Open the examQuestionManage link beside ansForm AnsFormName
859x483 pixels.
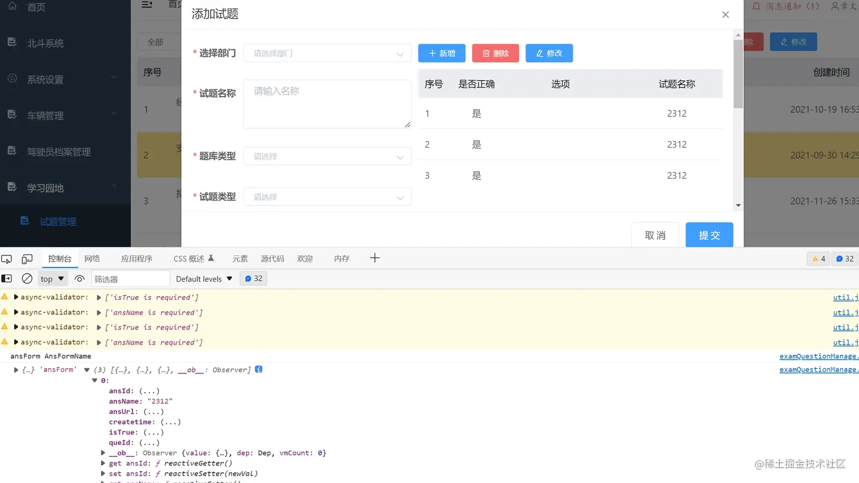819,356
